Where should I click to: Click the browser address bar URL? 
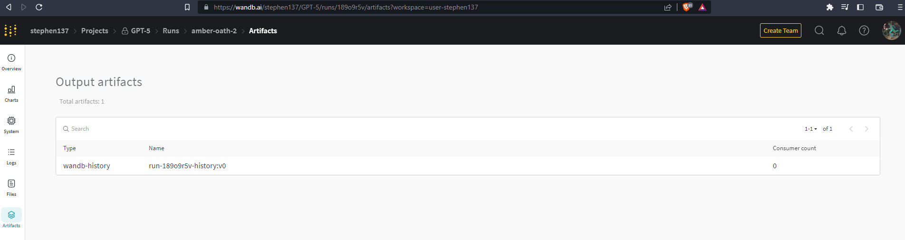pyautogui.click(x=346, y=7)
